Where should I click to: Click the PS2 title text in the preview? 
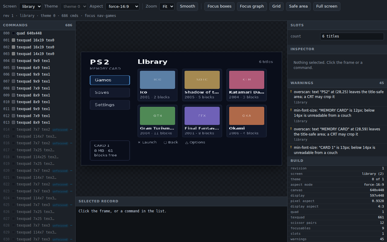tap(99, 62)
